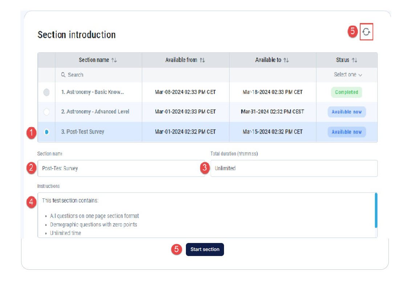Click Available now badge for Advanced Level
The width and height of the screenshot is (403, 281).
[x=346, y=112]
